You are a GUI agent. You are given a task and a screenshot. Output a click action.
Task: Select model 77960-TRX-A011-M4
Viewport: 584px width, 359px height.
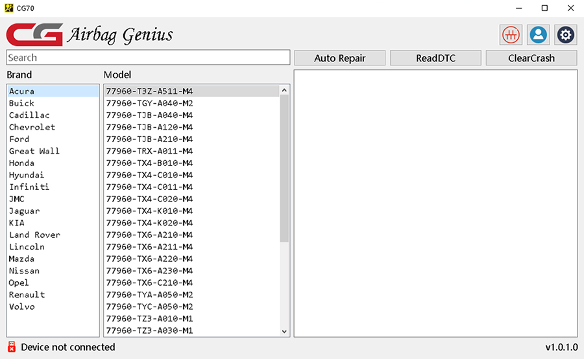(x=191, y=151)
